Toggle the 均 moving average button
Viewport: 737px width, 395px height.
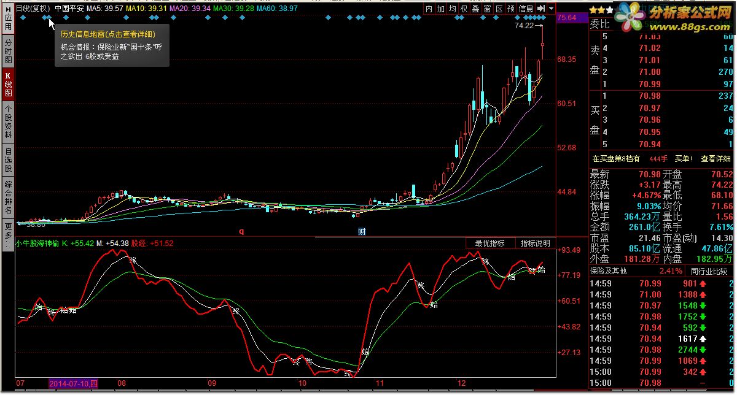tap(453, 9)
